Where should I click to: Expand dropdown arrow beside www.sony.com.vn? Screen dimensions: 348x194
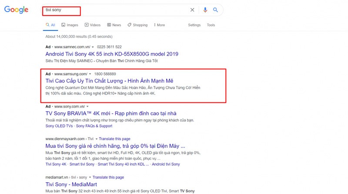87,106
